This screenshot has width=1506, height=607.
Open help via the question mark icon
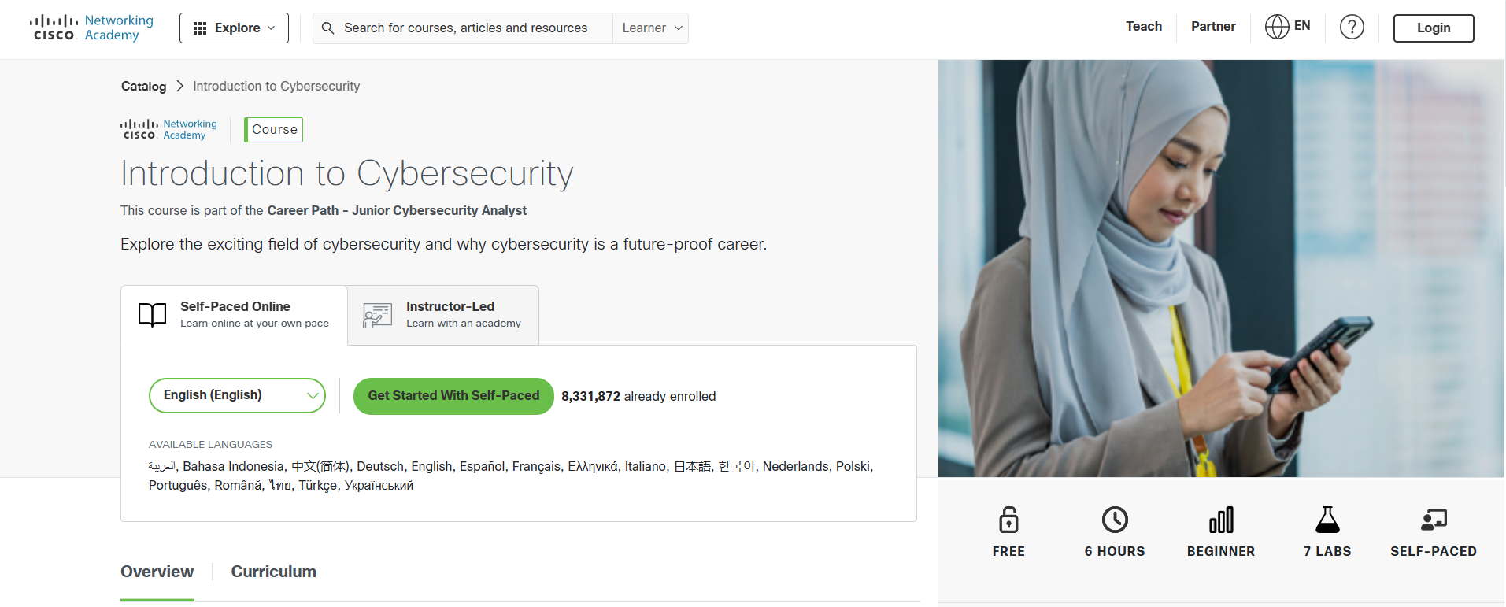(1352, 26)
